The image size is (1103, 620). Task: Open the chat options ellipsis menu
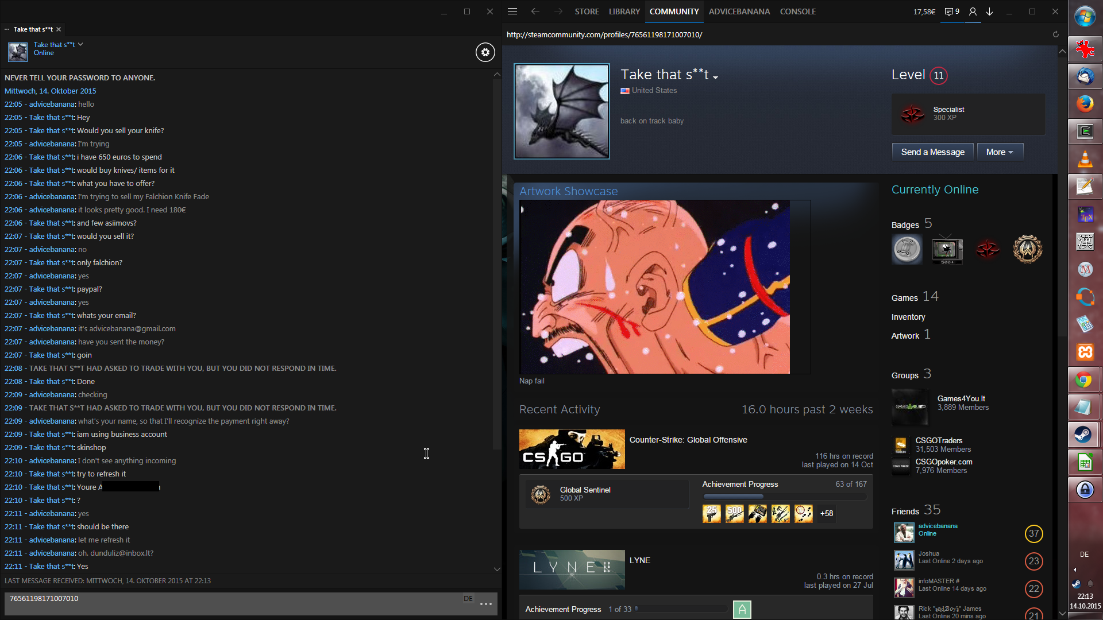click(x=486, y=604)
